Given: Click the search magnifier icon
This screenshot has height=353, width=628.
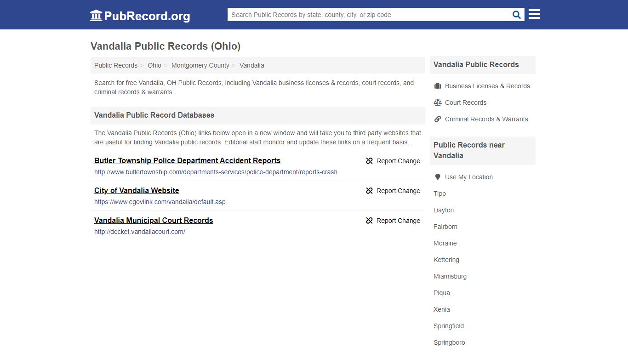Looking at the screenshot, I should [x=517, y=15].
